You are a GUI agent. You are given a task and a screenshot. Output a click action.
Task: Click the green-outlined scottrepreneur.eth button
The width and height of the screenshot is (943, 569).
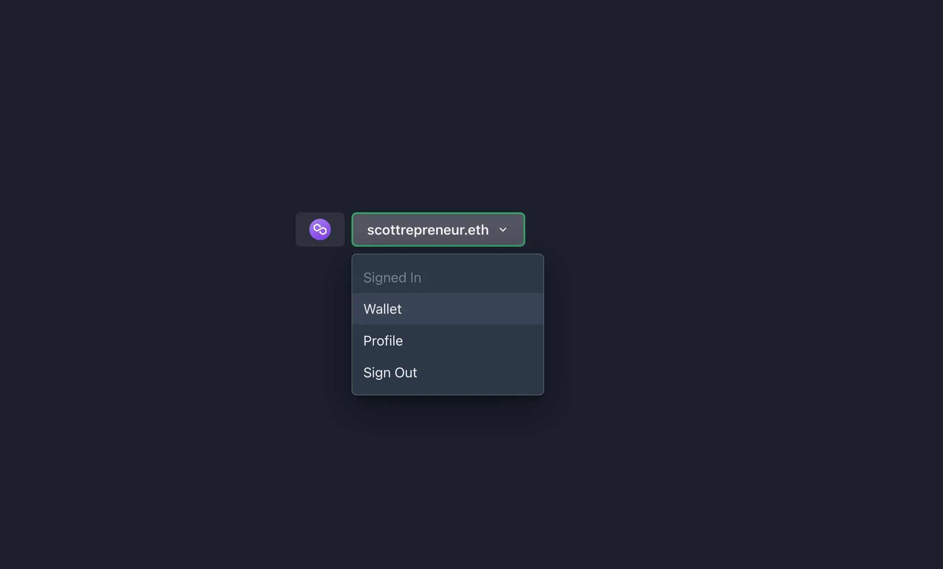[438, 229]
